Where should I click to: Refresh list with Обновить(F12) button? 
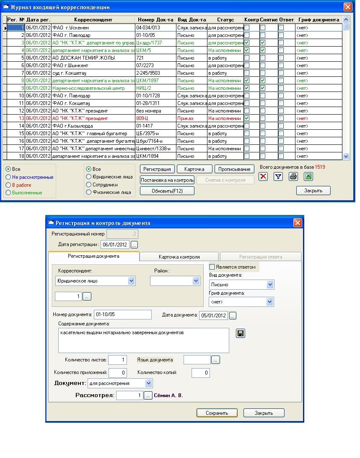[x=167, y=191]
